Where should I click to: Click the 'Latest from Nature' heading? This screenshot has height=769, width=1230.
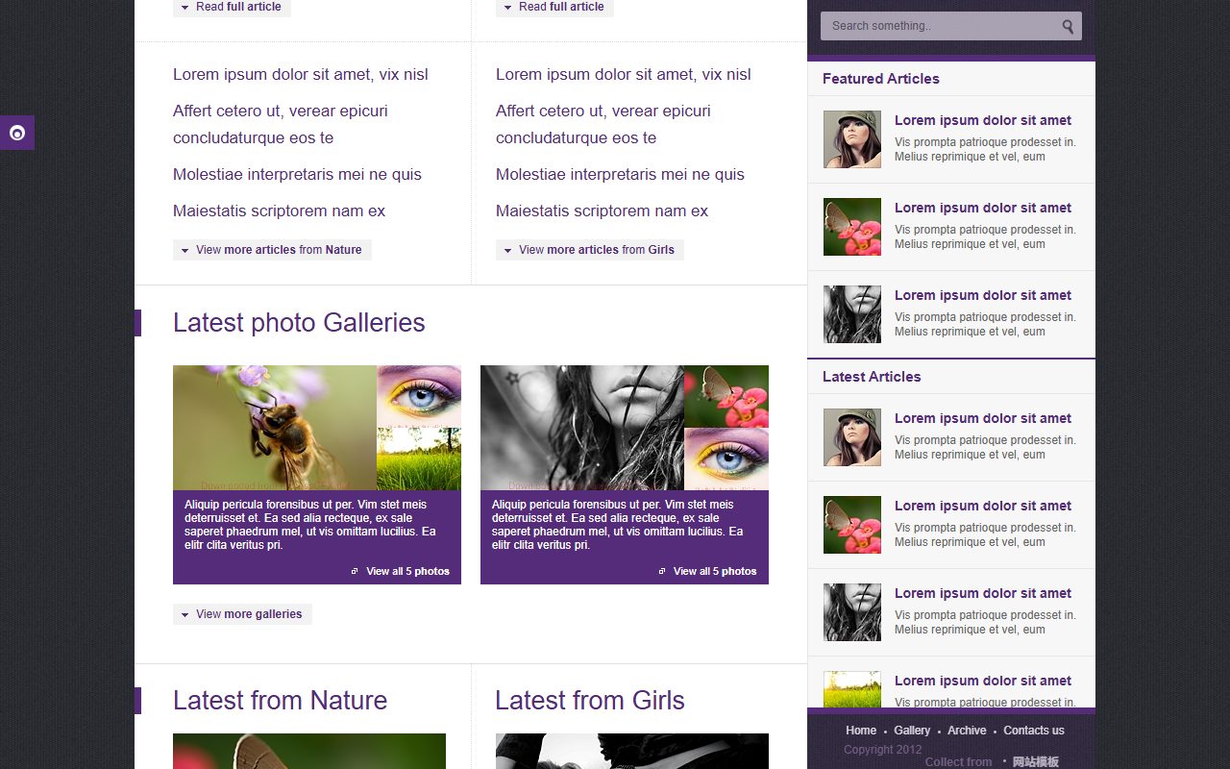click(280, 701)
